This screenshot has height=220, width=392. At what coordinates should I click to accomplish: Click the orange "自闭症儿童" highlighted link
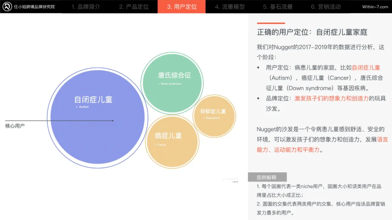(366, 67)
